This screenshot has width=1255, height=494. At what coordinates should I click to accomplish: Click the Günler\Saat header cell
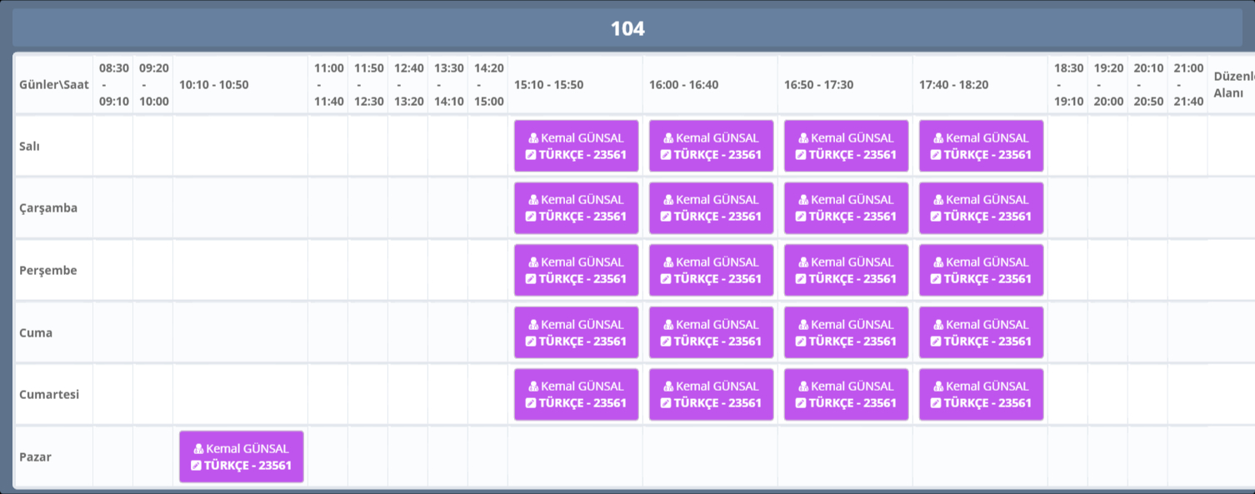tap(53, 85)
